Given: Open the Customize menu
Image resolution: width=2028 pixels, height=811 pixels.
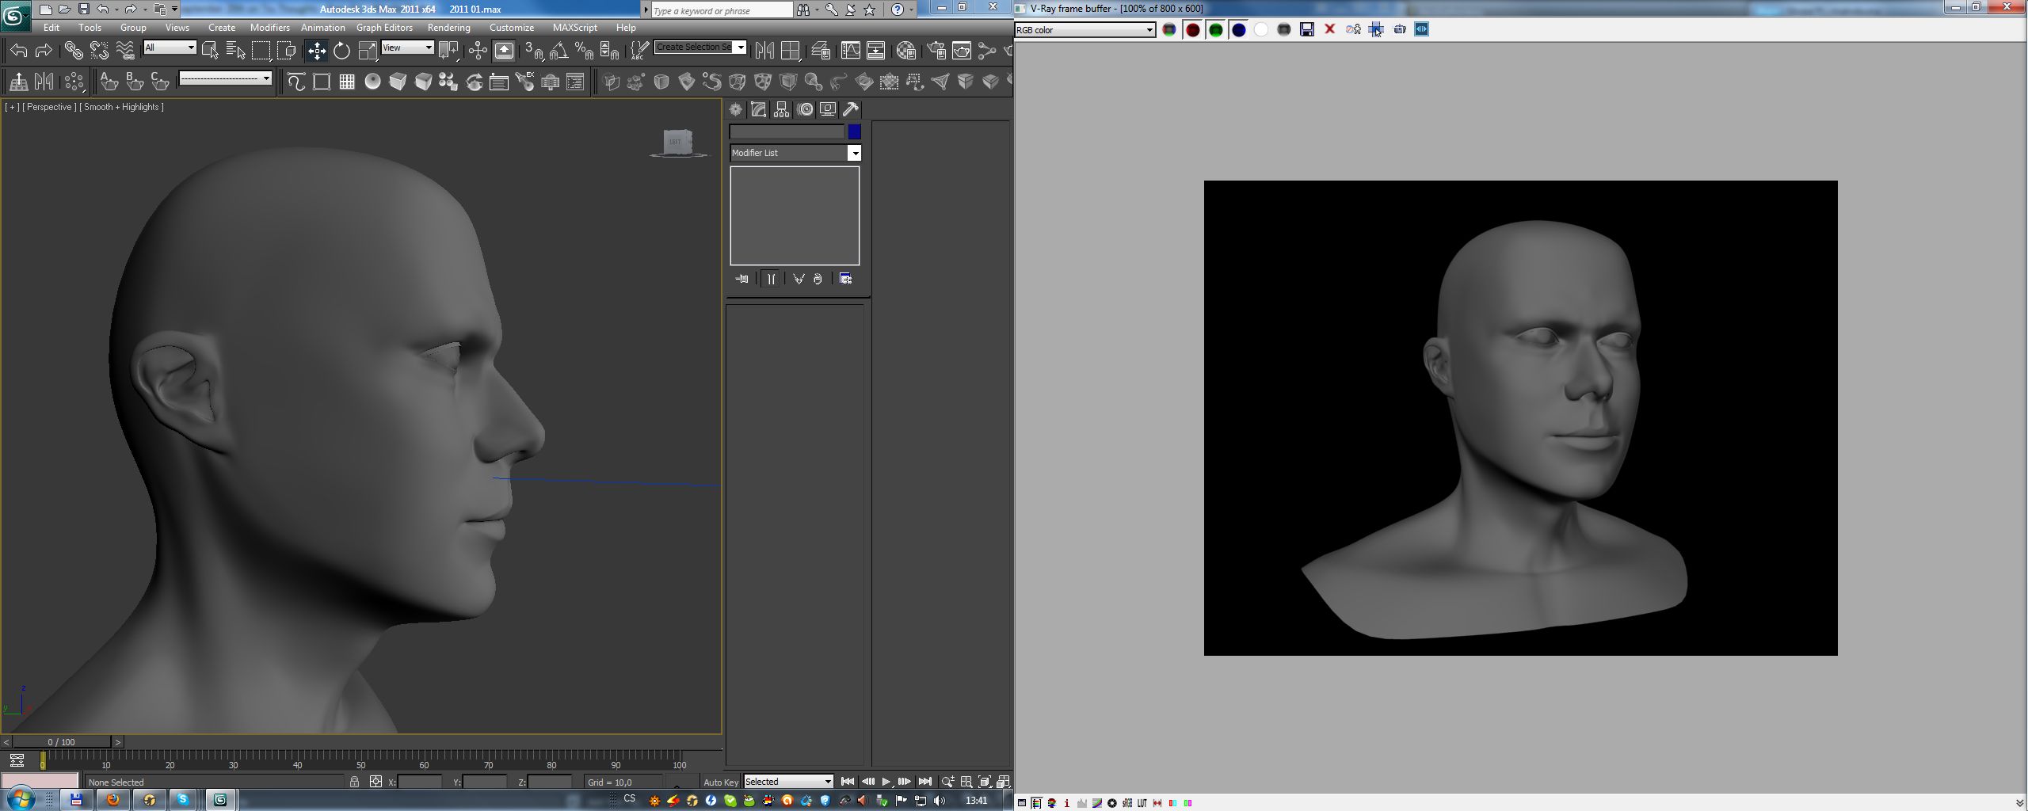Looking at the screenshot, I should click(x=511, y=27).
